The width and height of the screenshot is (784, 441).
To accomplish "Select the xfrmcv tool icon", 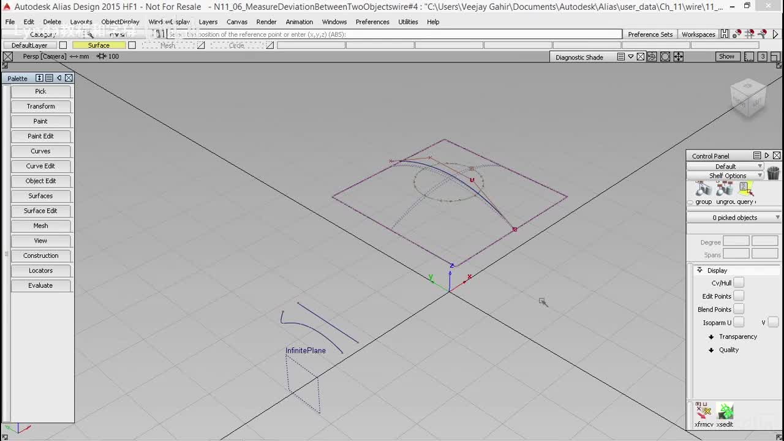I will click(703, 412).
